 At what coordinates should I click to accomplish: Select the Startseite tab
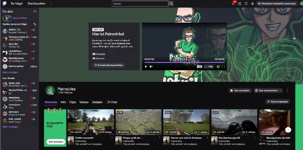(x=51, y=102)
